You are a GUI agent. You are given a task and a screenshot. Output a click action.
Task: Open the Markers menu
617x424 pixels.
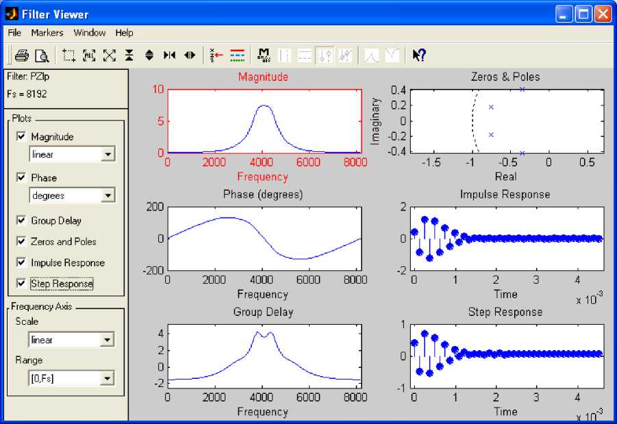(47, 33)
